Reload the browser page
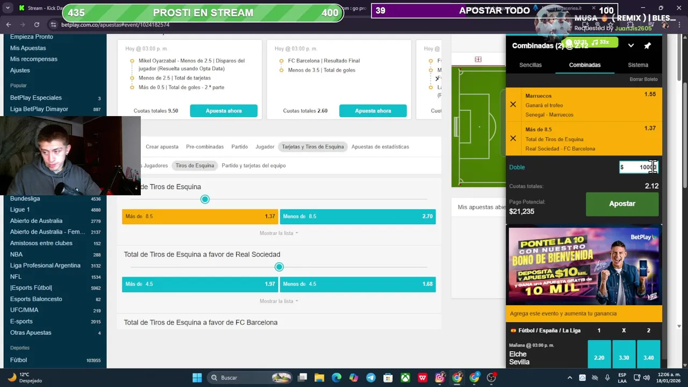Viewport: 688px width, 387px height. pyautogui.click(x=37, y=25)
